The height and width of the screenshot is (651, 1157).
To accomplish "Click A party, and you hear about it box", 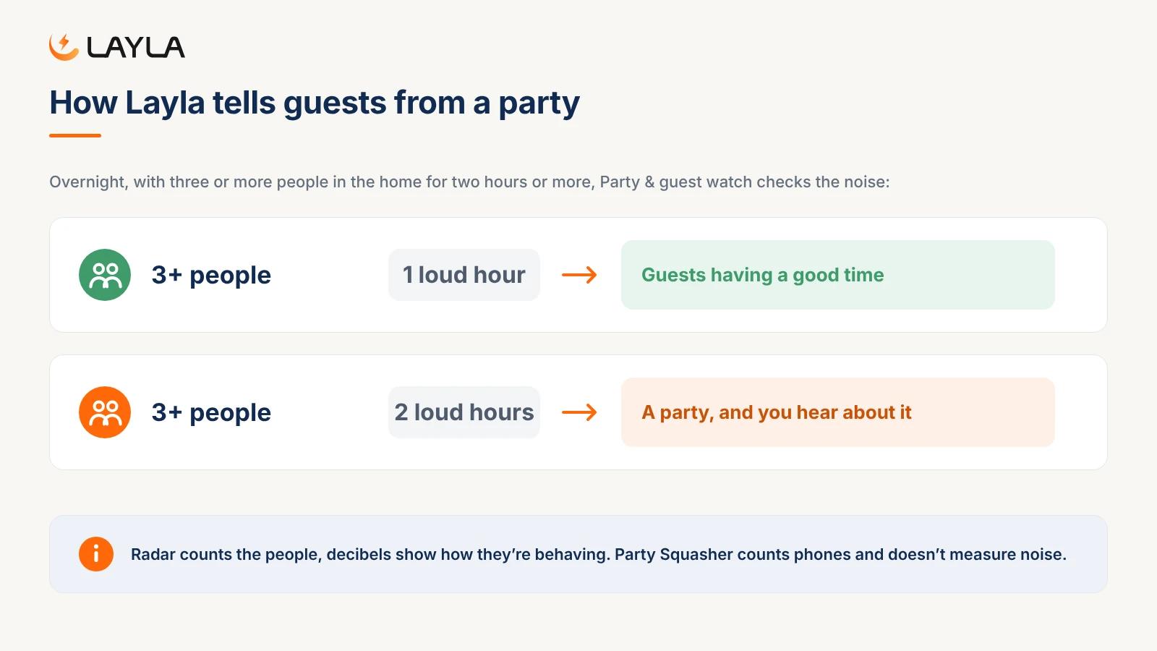I will (x=838, y=412).
